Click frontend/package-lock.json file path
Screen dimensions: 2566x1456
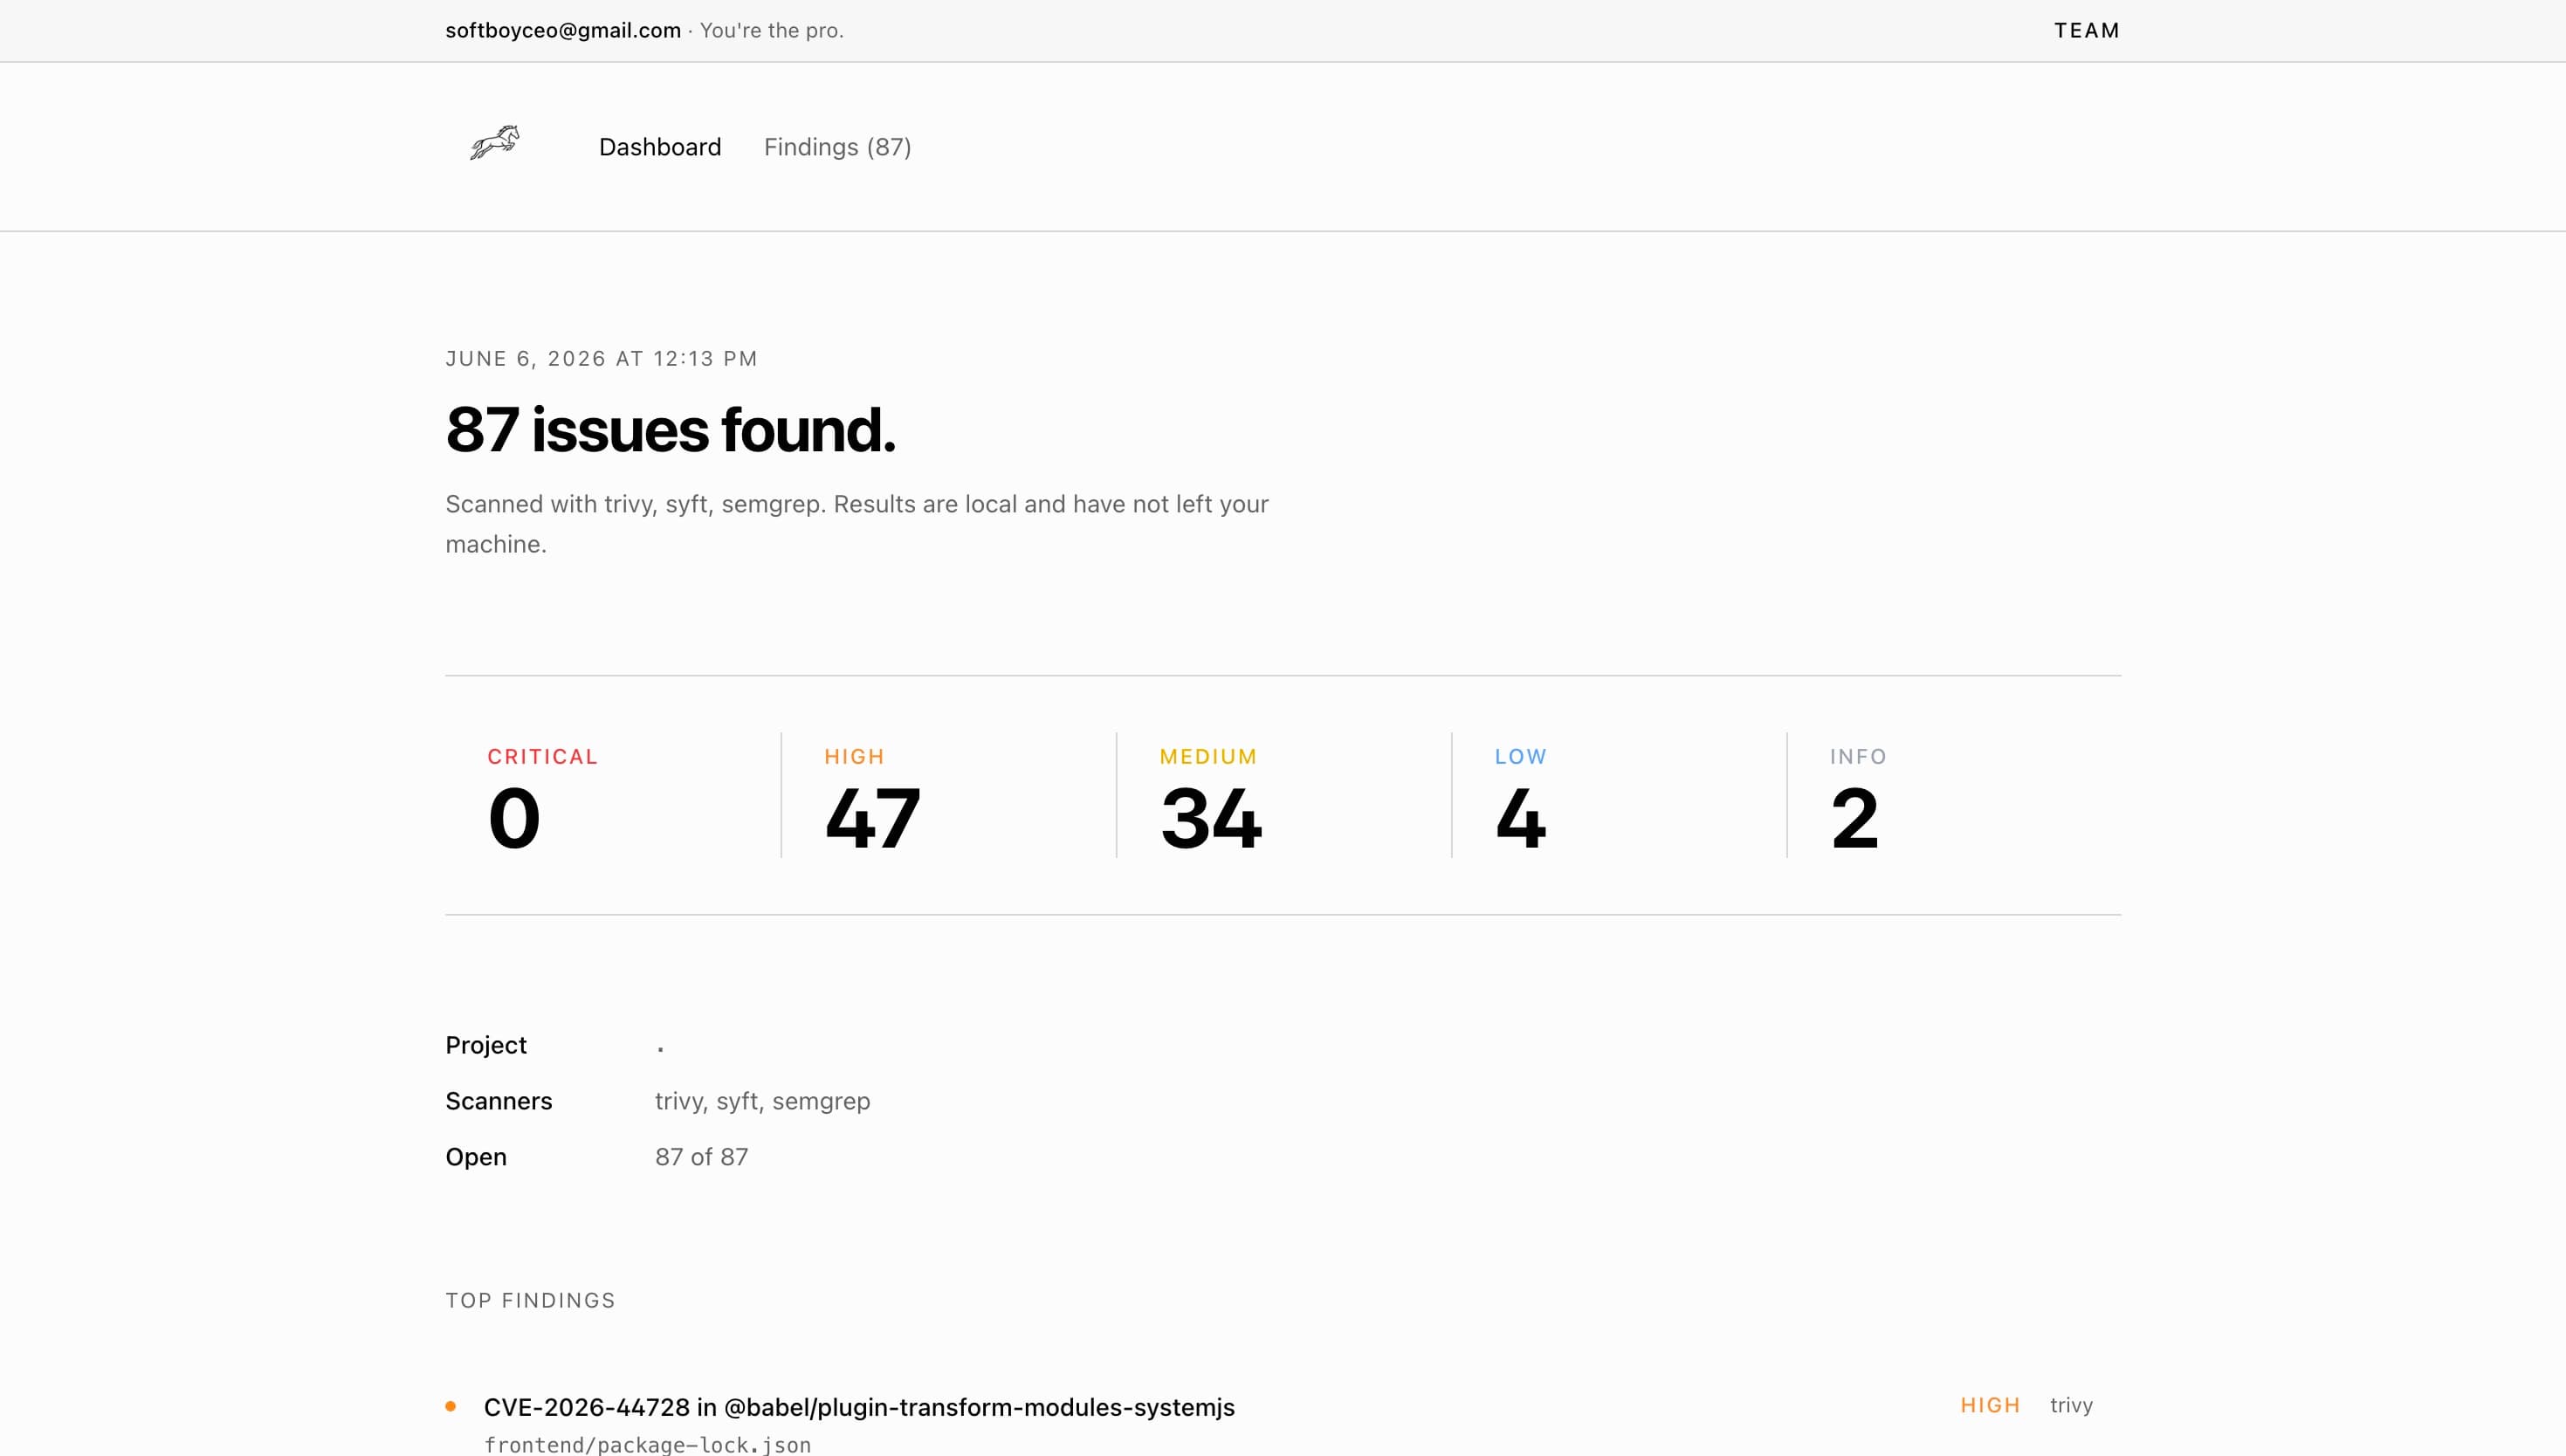pyautogui.click(x=647, y=1444)
